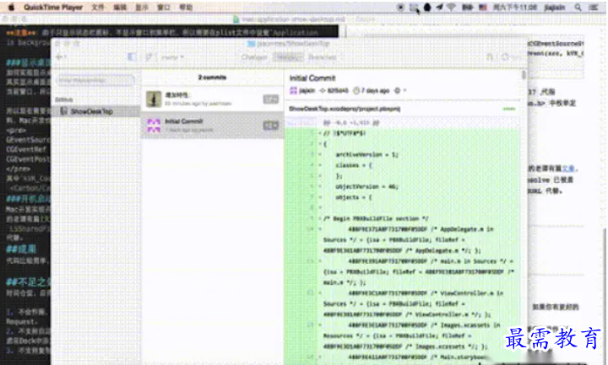Click the repository folder icon in GitHub title
This screenshot has width=608, height=365.
(x=251, y=43)
